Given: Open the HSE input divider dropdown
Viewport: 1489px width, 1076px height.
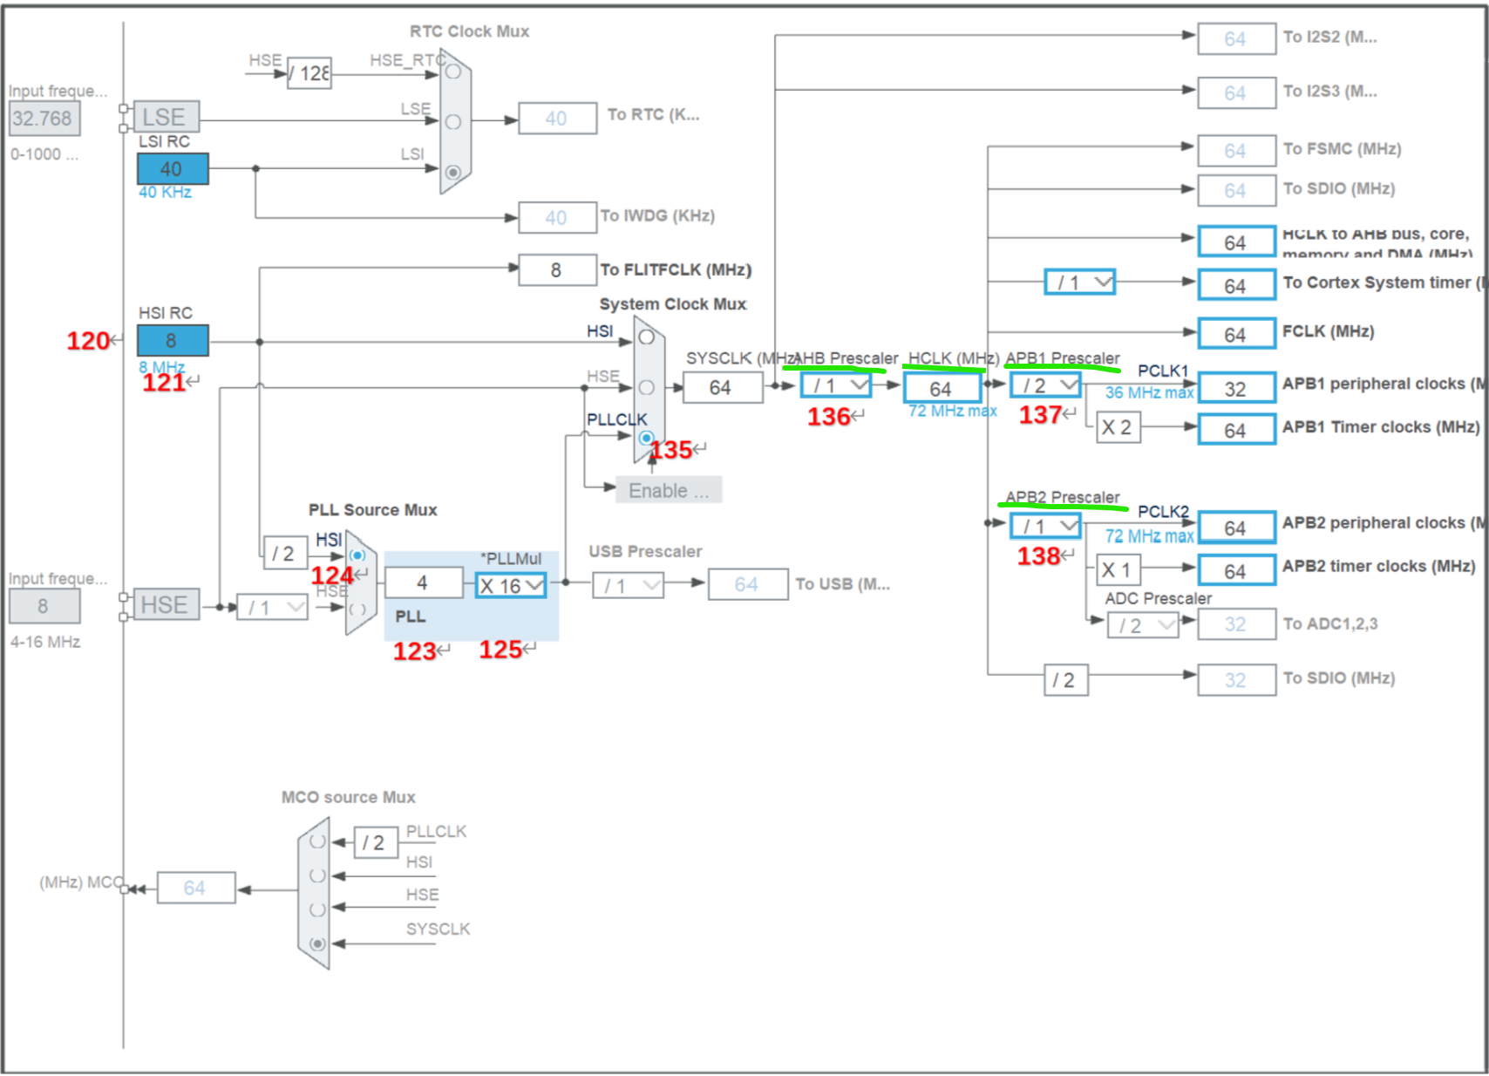Looking at the screenshot, I should (273, 605).
